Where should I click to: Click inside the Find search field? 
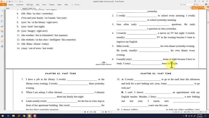pos(188,4)
